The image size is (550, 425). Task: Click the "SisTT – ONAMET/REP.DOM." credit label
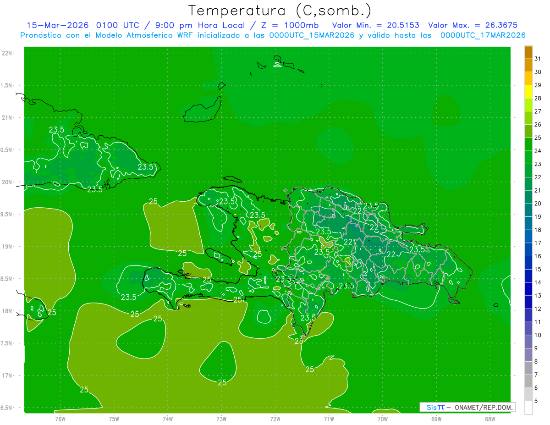467,407
